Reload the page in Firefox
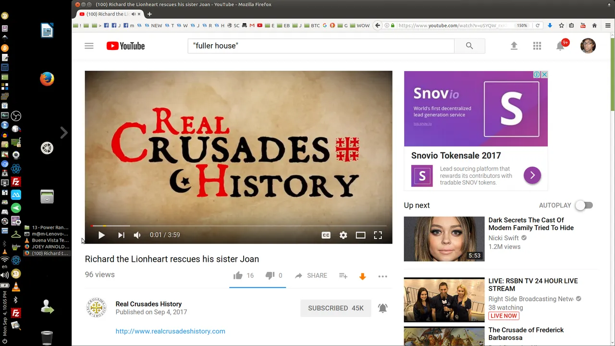The width and height of the screenshot is (615, 346). tap(538, 25)
